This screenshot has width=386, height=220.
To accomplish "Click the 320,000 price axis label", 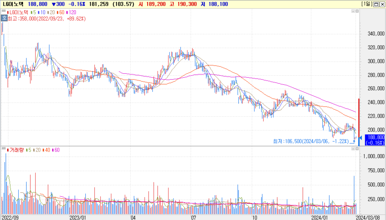I will pos(376,48).
